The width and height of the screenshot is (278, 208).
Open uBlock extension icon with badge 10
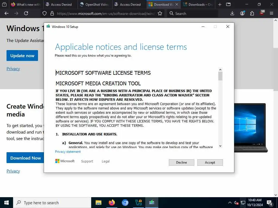(262, 13)
